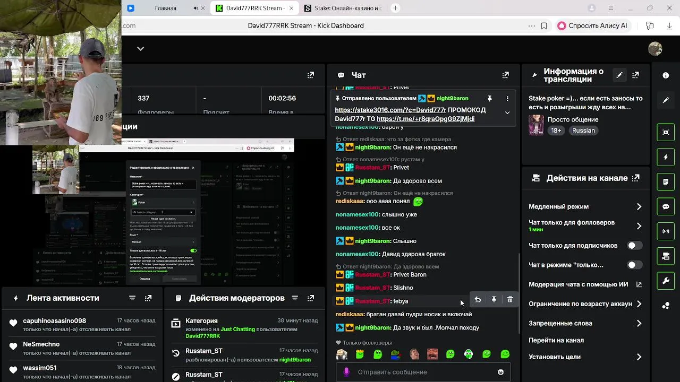Screen dimensions: 680x382
Task: Toggle the wrench stream info sidebar icon
Action: tap(666, 281)
